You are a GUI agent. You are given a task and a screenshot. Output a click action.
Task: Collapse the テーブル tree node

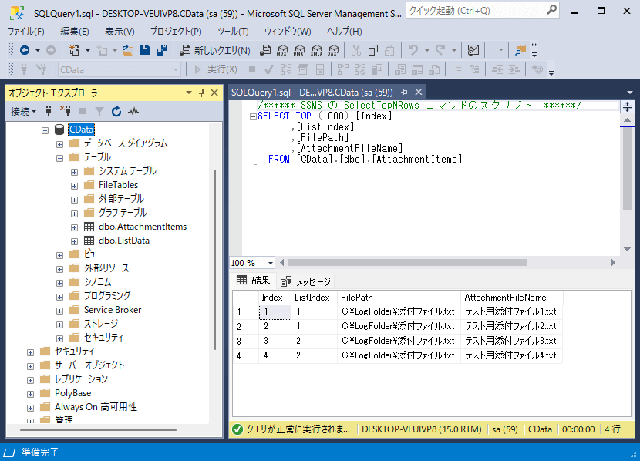point(60,157)
